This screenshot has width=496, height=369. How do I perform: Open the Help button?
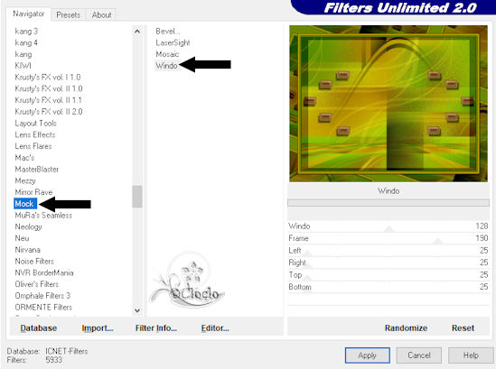[x=471, y=355]
